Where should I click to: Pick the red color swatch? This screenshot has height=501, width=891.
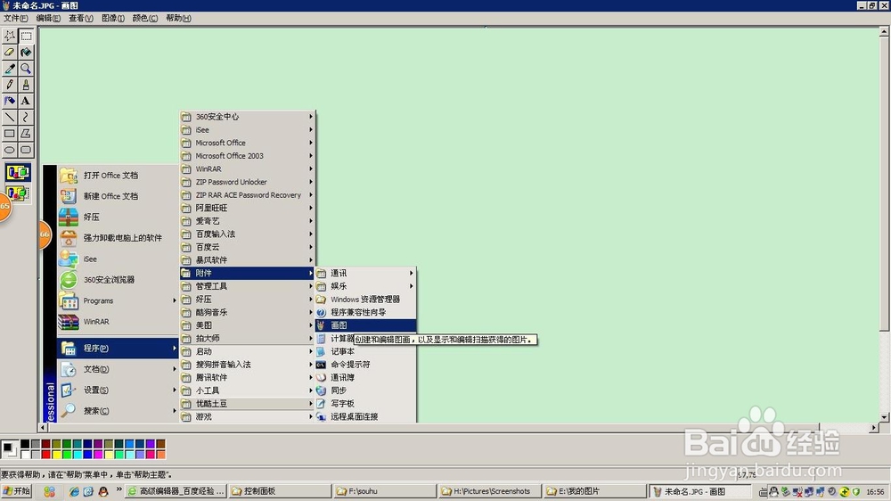tap(45, 454)
